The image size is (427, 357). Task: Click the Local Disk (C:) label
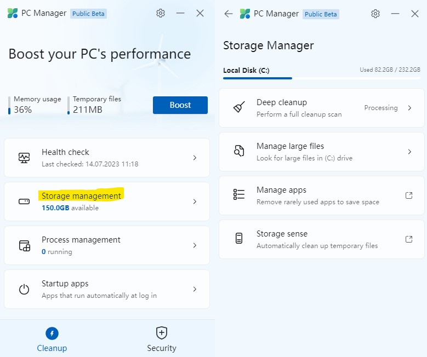[x=246, y=71]
